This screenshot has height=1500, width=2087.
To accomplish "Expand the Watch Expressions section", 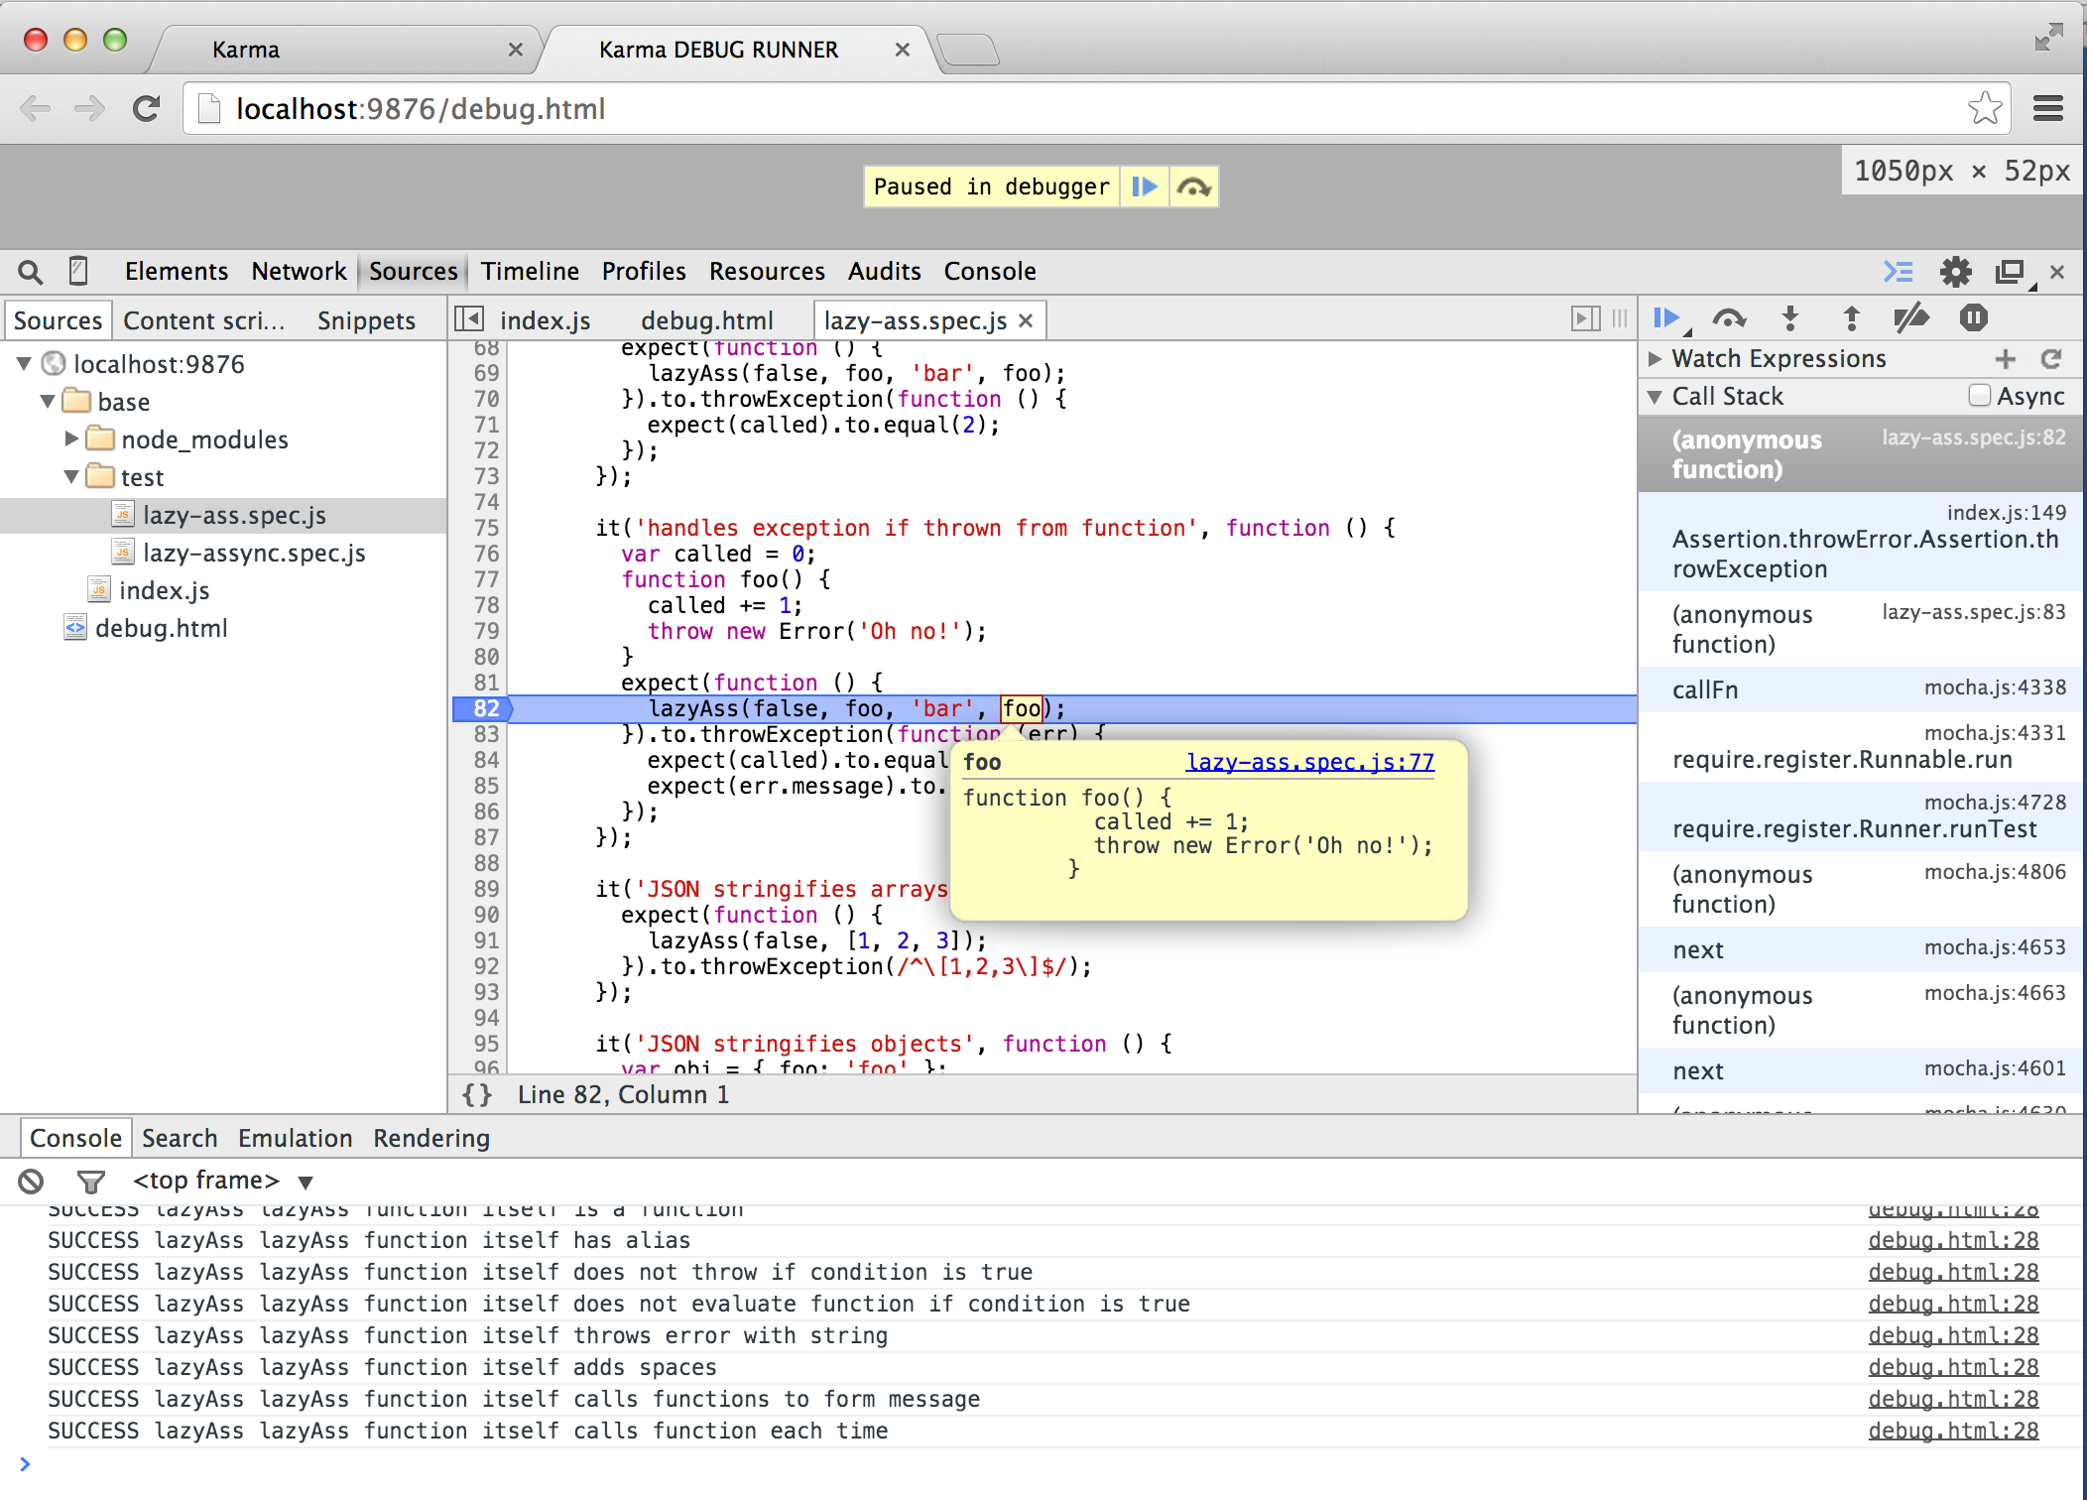I will click(x=1655, y=358).
